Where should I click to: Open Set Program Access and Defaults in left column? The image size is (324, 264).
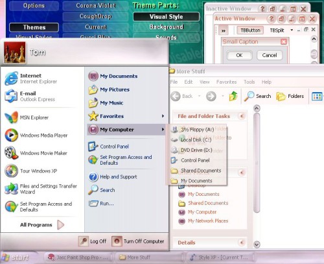(38, 206)
